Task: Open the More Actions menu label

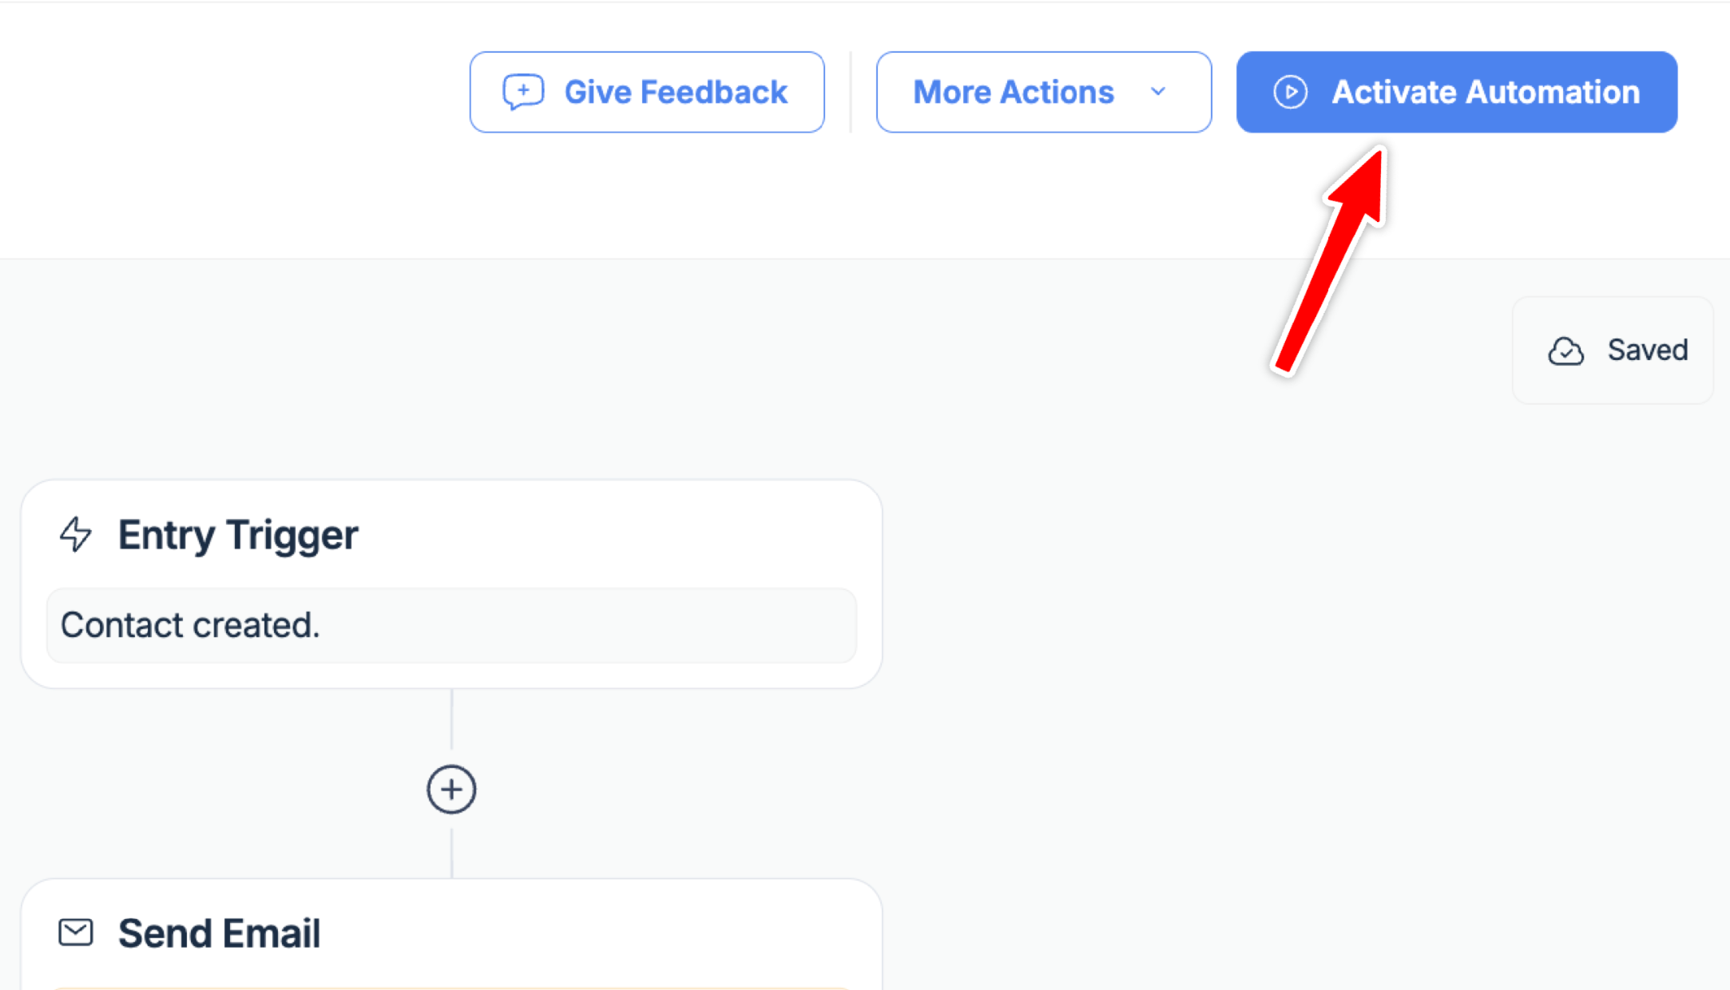Action: 1013,92
